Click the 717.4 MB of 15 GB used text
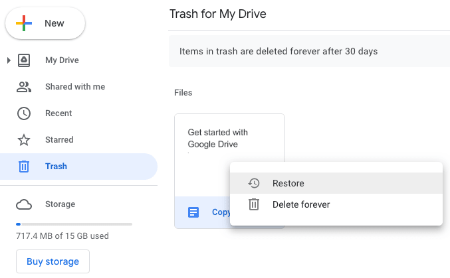450x278 pixels. pyautogui.click(x=62, y=236)
